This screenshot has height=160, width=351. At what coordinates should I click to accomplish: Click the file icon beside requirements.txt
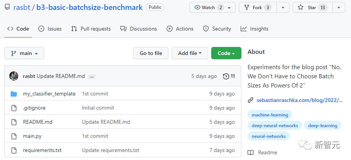click(x=14, y=150)
